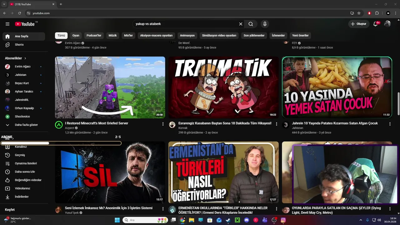
Task: Bookmark this page with the star
Action: point(359,13)
